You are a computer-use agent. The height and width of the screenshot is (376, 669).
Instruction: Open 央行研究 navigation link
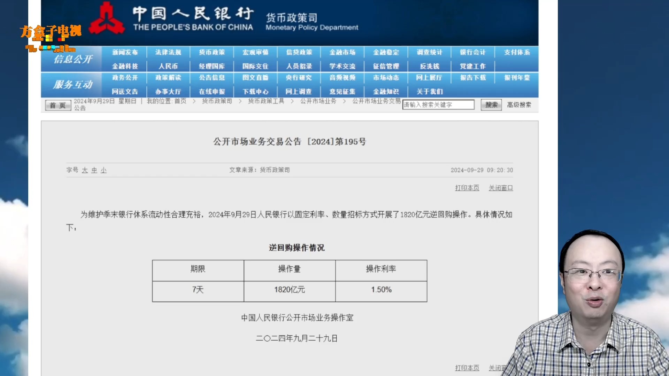point(299,78)
